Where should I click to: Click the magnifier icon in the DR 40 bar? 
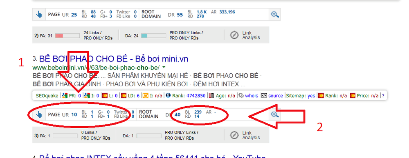(x=275, y=114)
